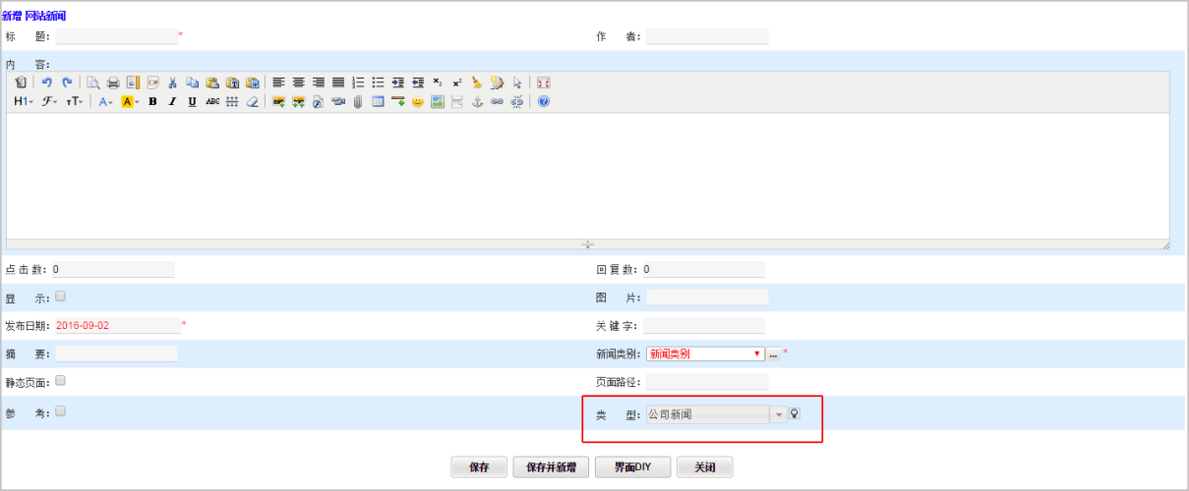Click the 保存 button
The width and height of the screenshot is (1189, 491).
coord(479,467)
